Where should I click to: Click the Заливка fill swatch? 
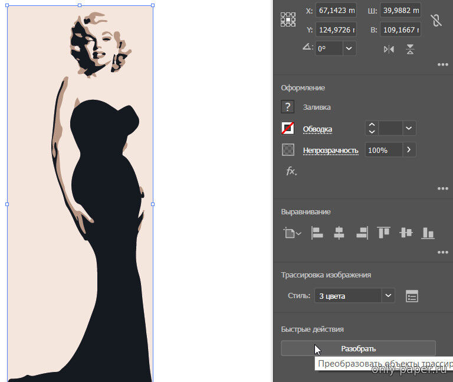pyautogui.click(x=288, y=107)
